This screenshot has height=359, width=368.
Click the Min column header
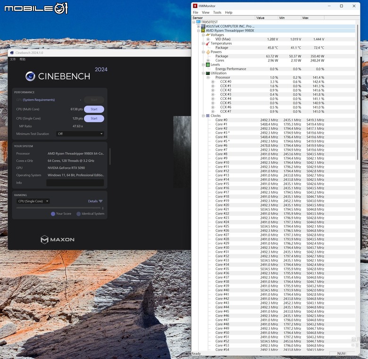pyautogui.click(x=290, y=18)
